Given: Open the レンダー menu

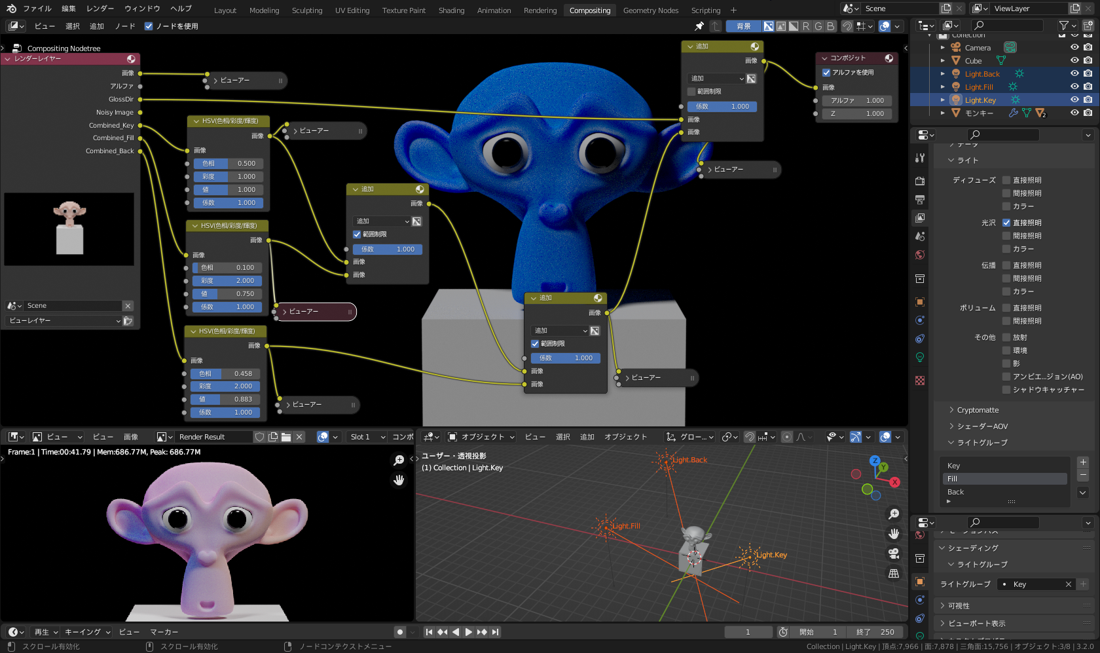Looking at the screenshot, I should point(100,9).
